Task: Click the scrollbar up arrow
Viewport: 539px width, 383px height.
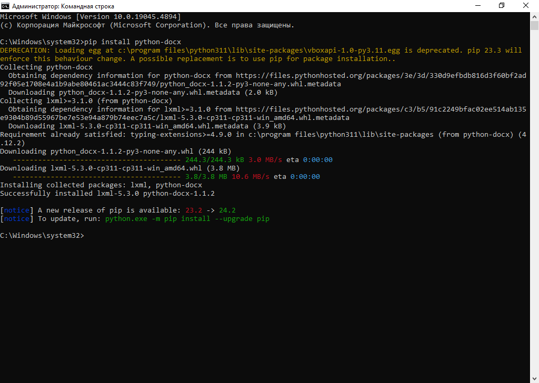Action: [x=534, y=16]
